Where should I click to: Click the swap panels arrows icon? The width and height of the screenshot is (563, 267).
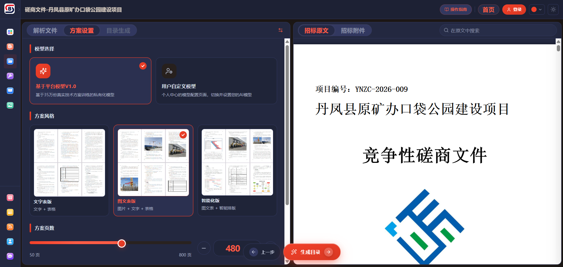coord(281,30)
